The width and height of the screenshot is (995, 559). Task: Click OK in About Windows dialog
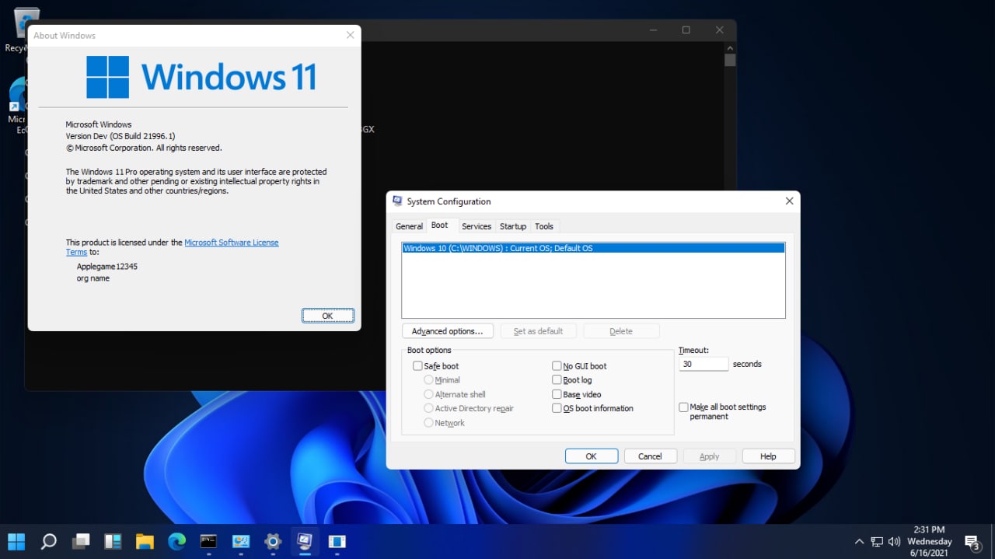click(x=328, y=316)
